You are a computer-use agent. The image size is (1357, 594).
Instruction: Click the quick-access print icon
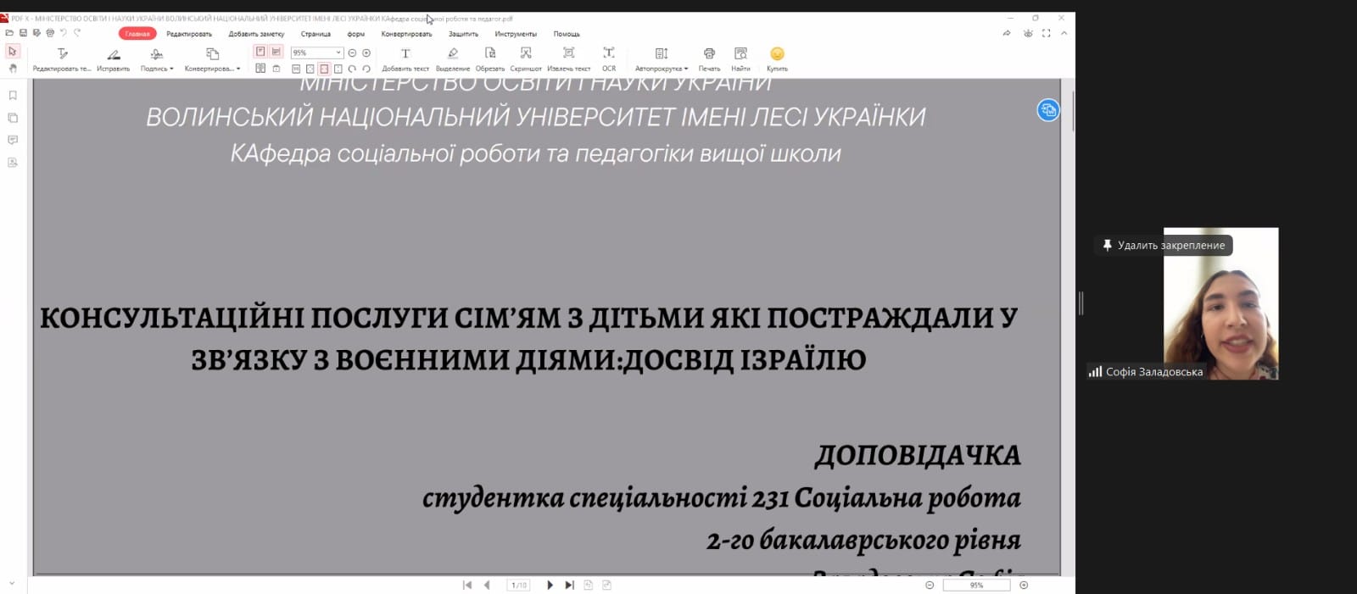click(50, 33)
